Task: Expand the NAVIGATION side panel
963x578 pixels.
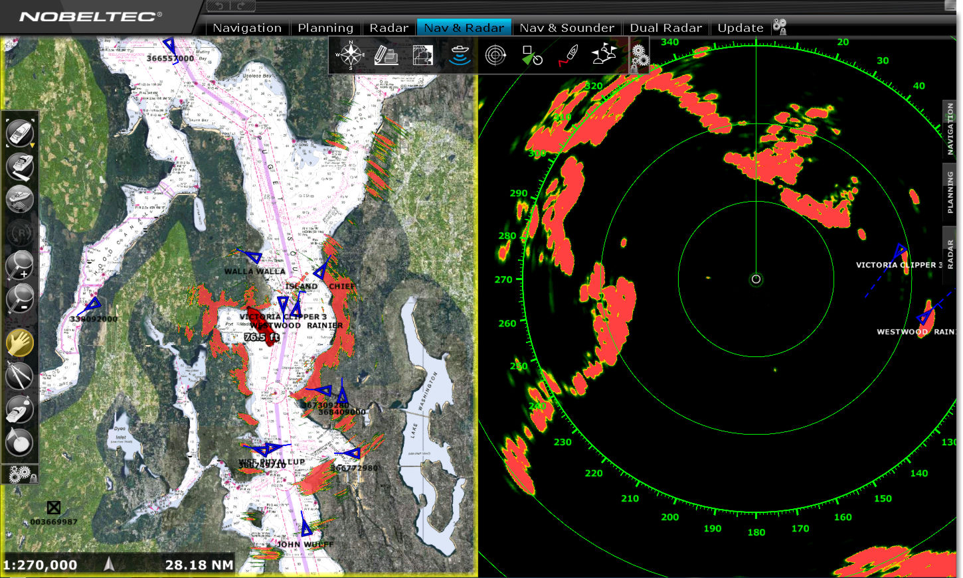Action: (x=950, y=129)
